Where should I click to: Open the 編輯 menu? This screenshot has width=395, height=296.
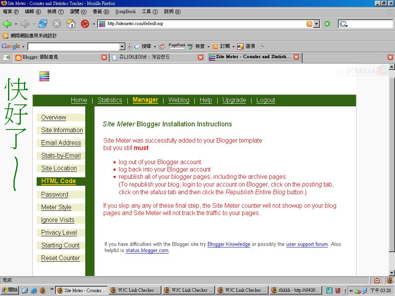(x=33, y=12)
